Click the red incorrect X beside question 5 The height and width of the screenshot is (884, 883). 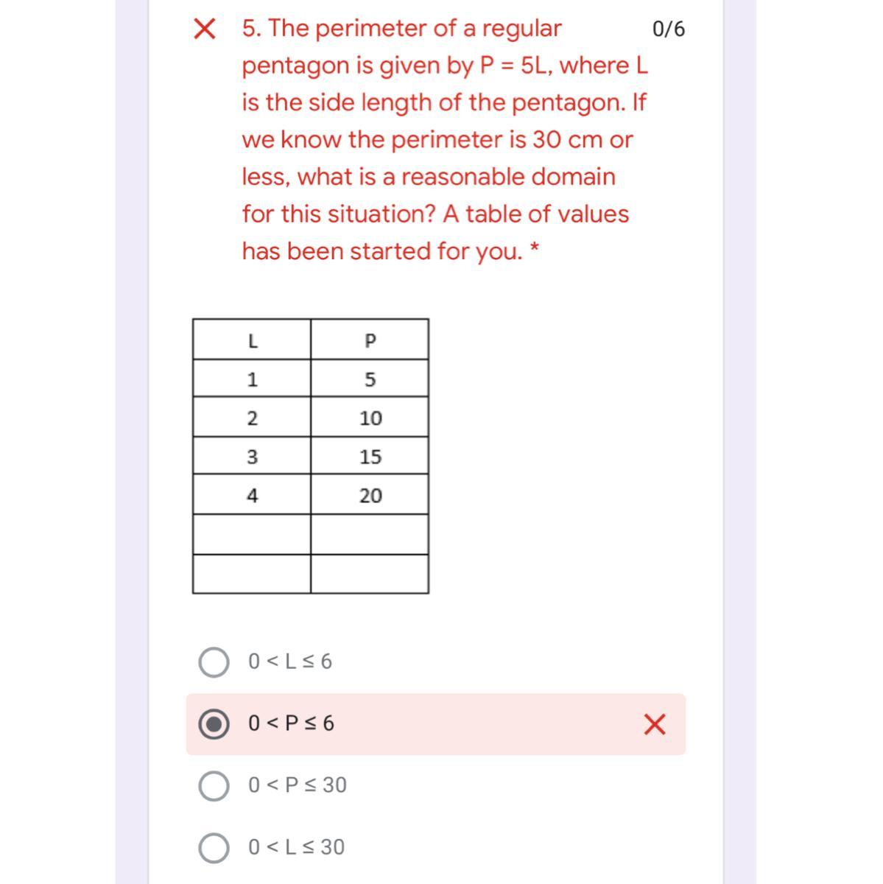click(x=204, y=29)
